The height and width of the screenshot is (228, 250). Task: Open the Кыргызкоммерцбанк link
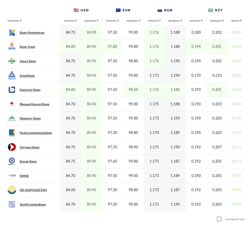[36, 133]
